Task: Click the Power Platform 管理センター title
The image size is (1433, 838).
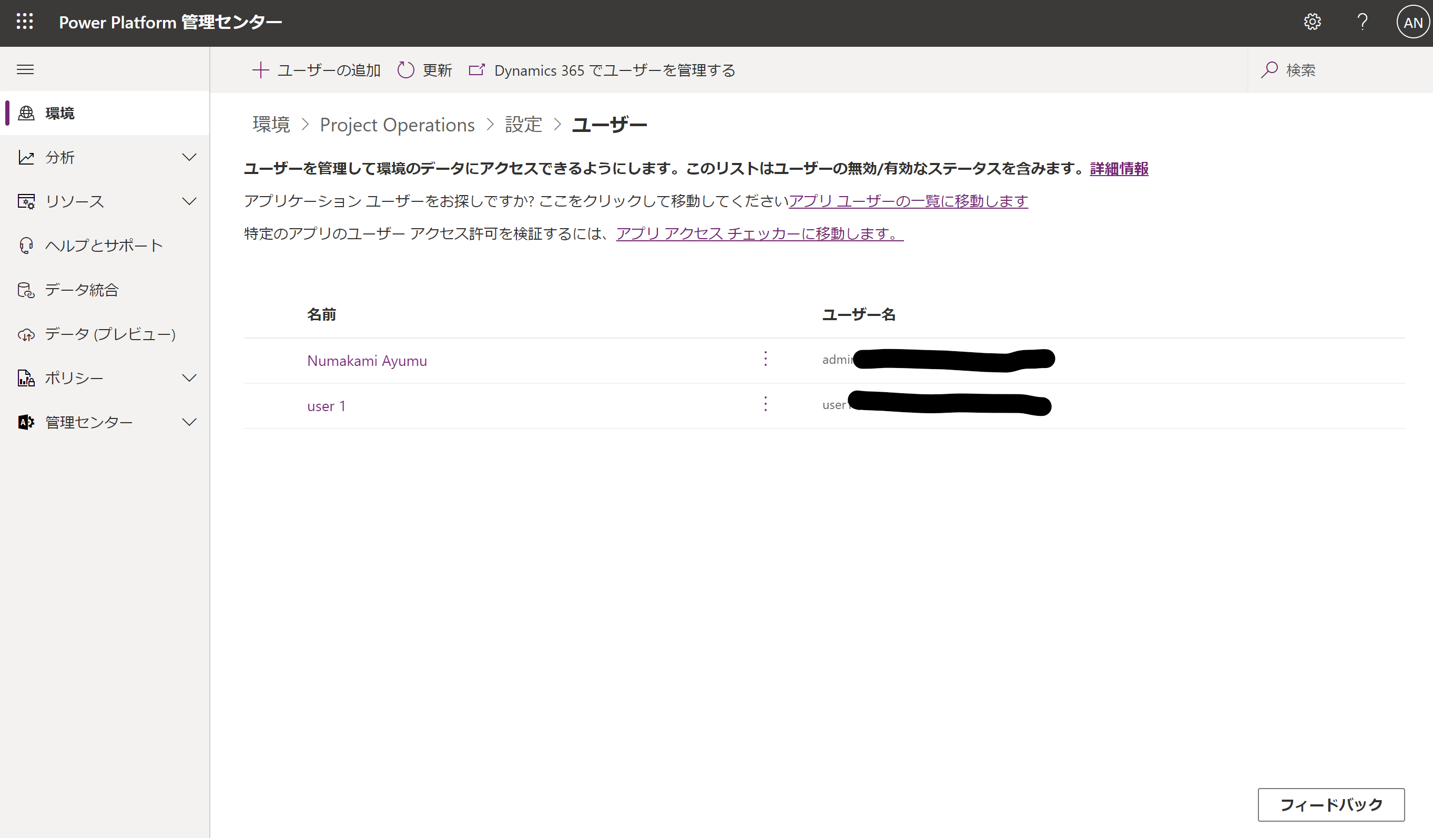Action: 170,22
